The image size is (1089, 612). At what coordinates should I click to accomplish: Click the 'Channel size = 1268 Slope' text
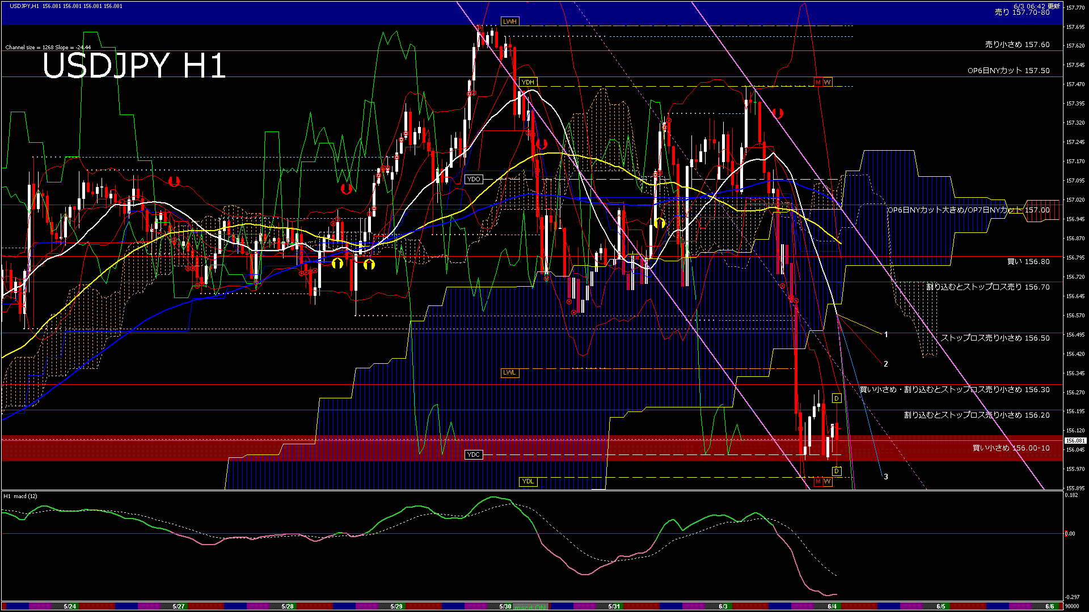pos(48,48)
